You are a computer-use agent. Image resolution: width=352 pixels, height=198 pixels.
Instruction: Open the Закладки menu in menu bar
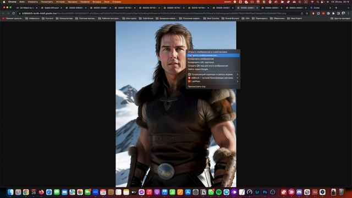tap(73, 2)
